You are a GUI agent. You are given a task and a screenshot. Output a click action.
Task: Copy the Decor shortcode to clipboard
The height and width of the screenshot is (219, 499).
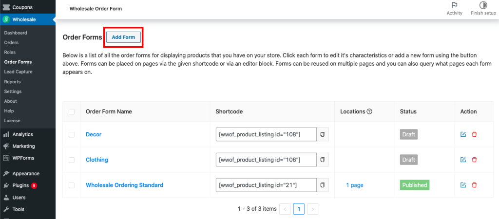click(323, 135)
